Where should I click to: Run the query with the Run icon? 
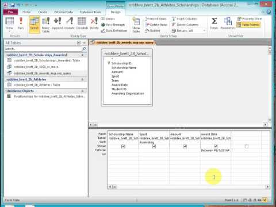click(x=21, y=23)
